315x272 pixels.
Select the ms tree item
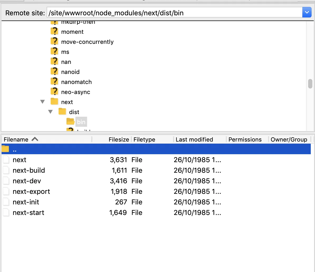coord(65,52)
